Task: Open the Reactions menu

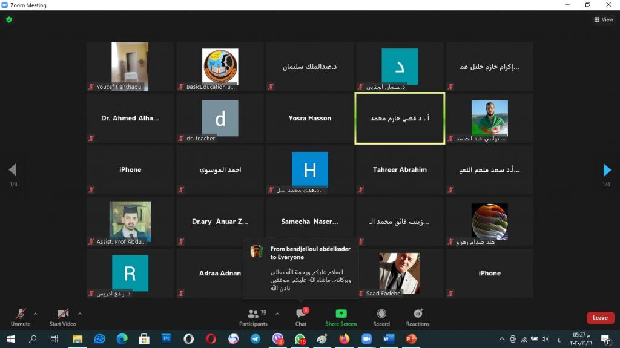Action: pyautogui.click(x=418, y=317)
